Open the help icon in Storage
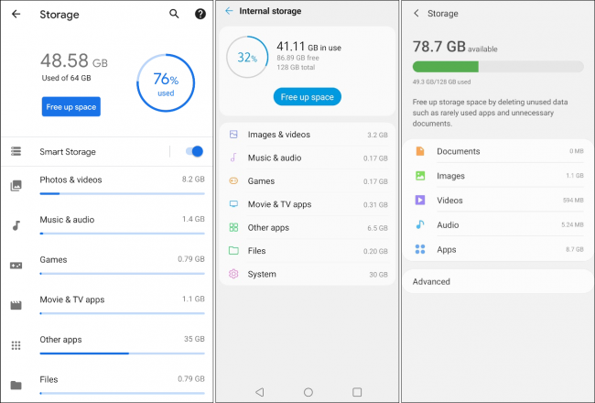This screenshot has width=595, height=403. [x=200, y=14]
